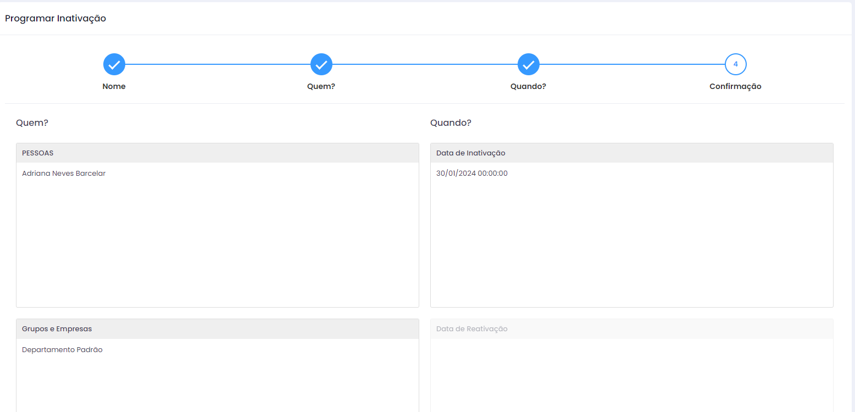Click the 30/01/2024 00:00:00 inactivation date
The height and width of the screenshot is (412, 855).
click(472, 174)
